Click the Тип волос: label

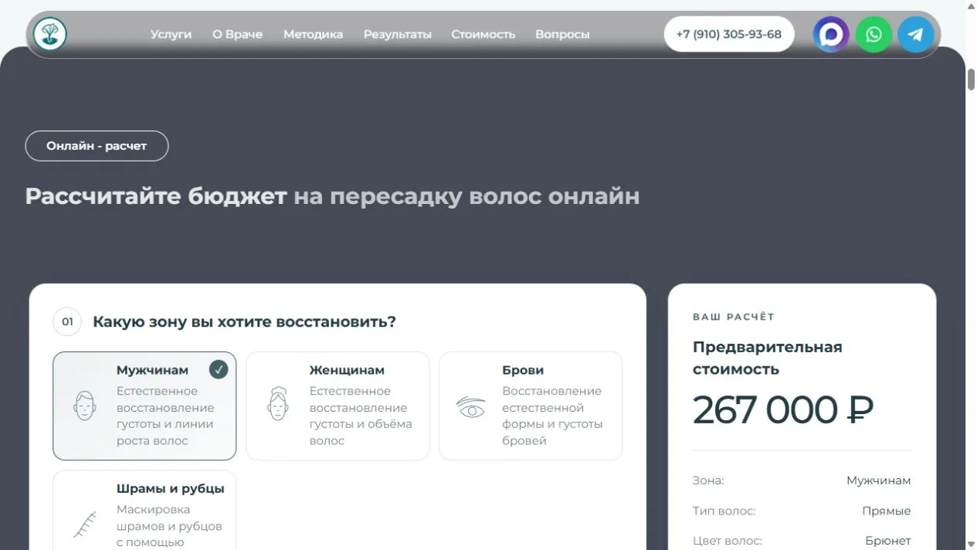[724, 511]
